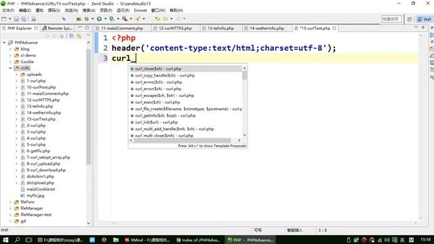434x244 pixels.
Task: Click the Debug bug toolbar icon
Action: point(87,19)
